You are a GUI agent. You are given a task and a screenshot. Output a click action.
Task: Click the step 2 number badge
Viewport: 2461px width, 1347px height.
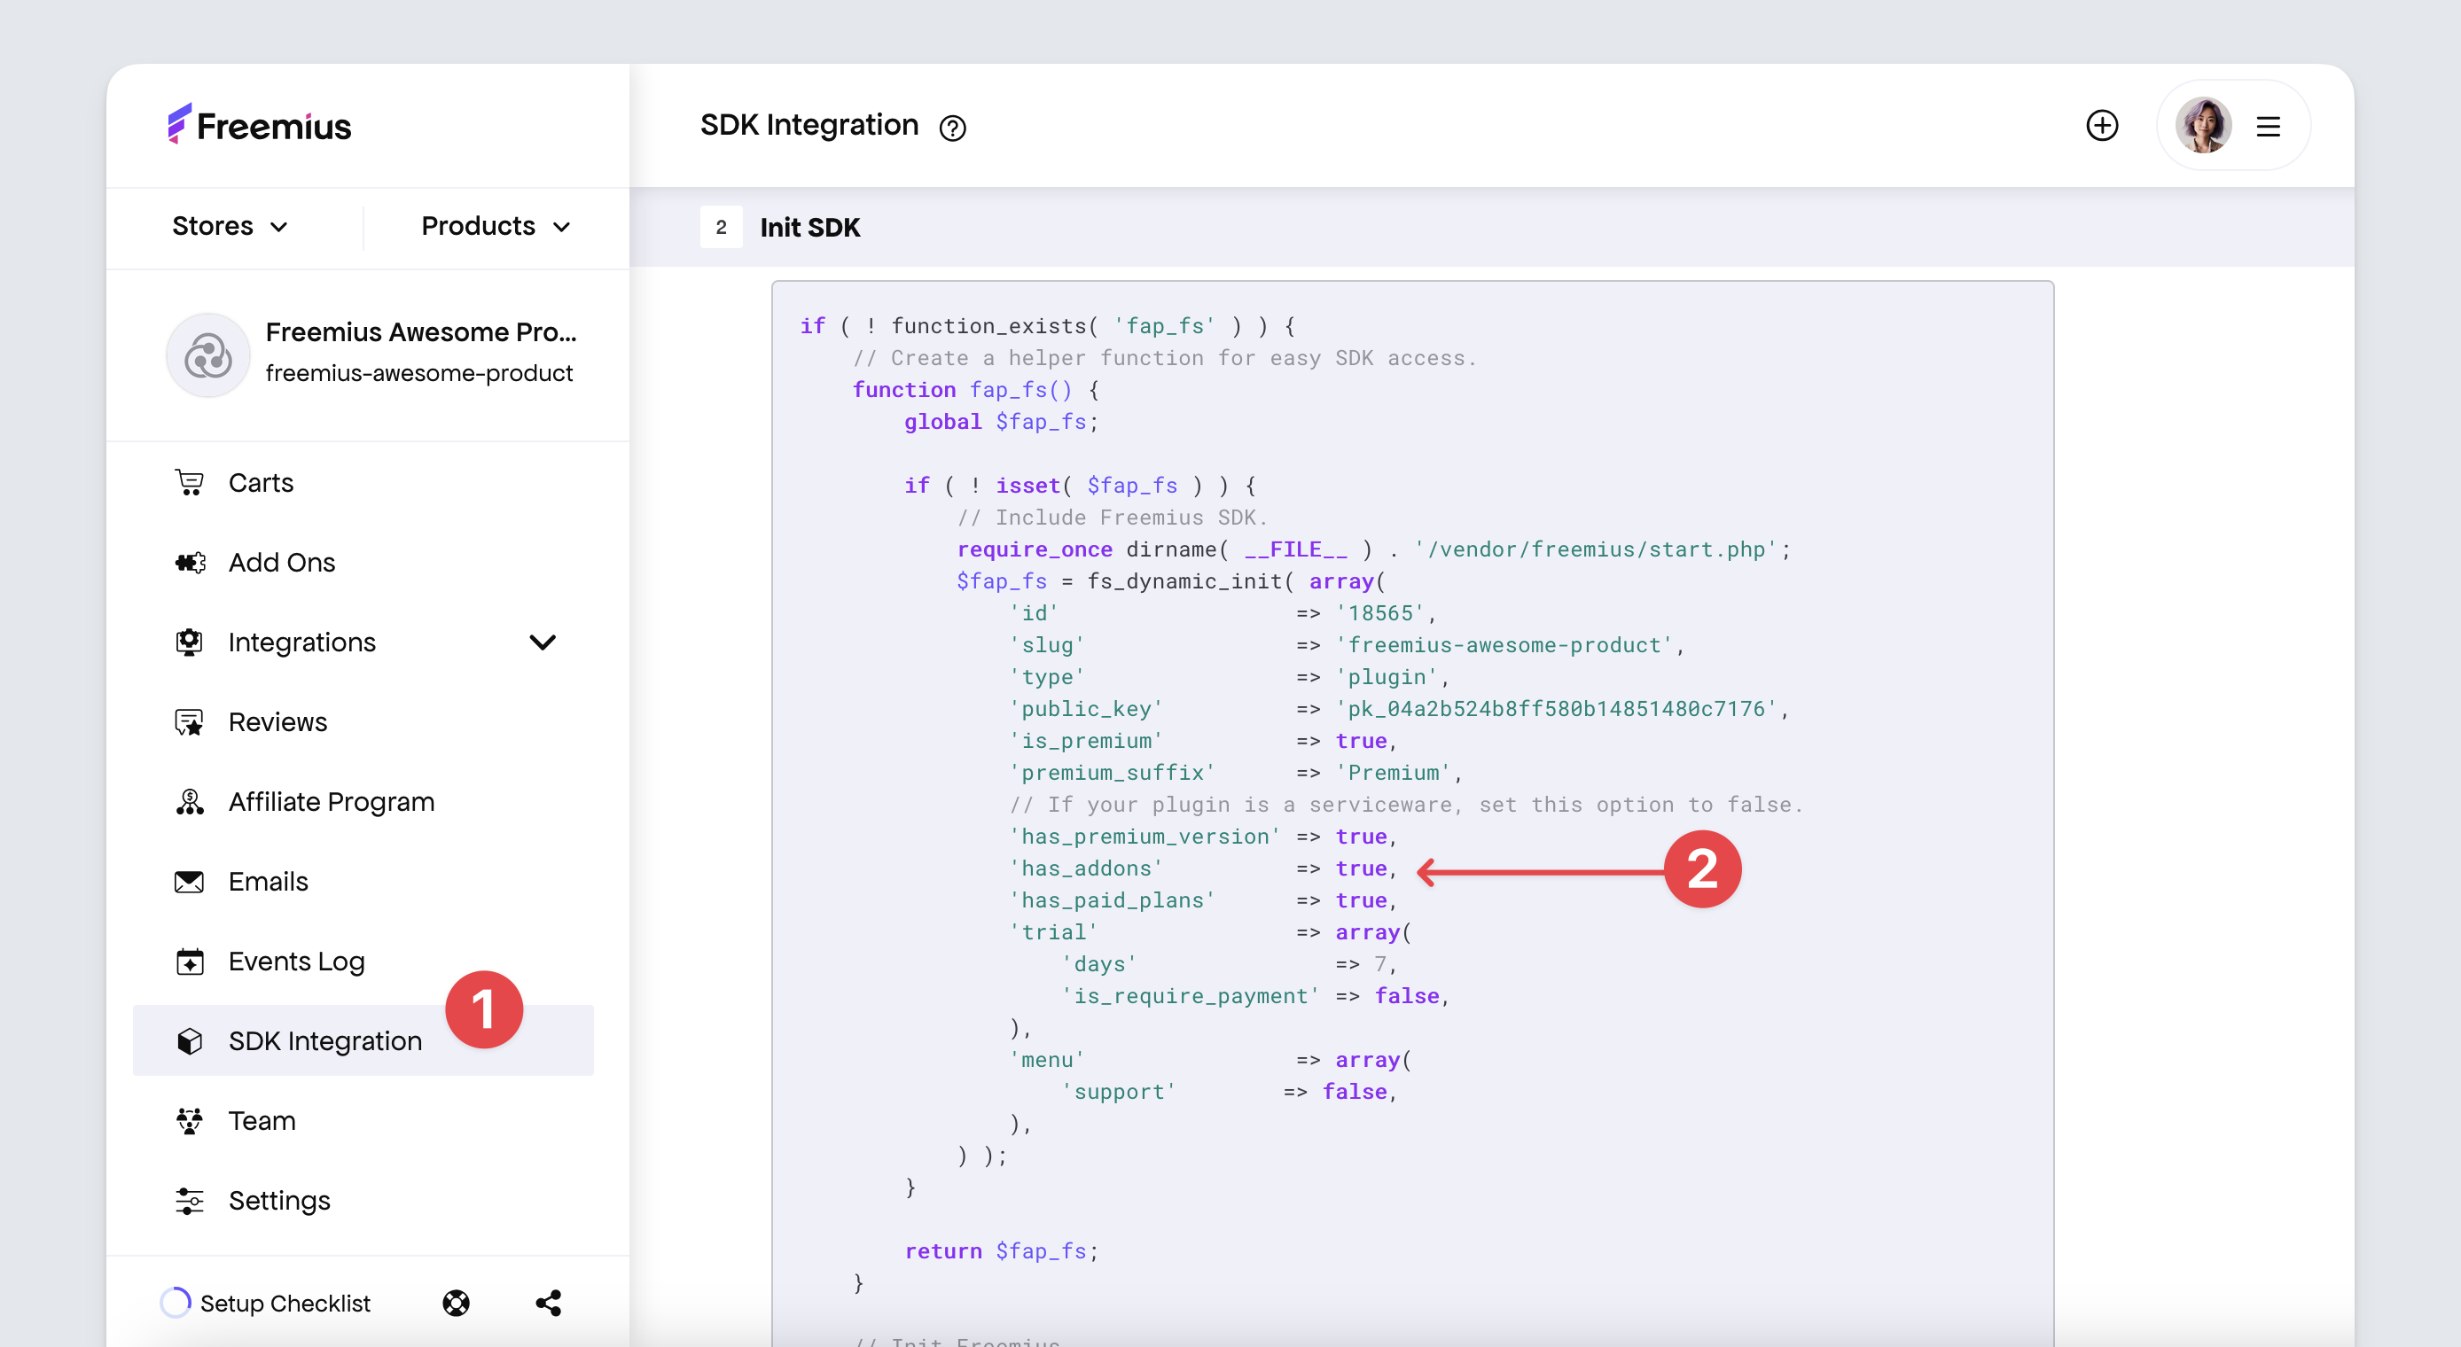tap(721, 228)
